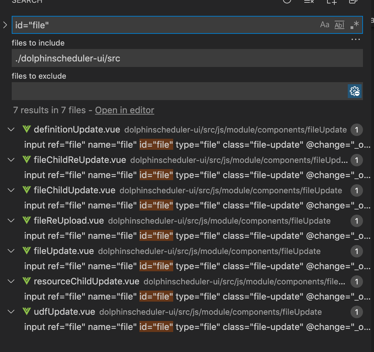The image size is (374, 352).
Task: Open match line under udfUpdate.vue
Action: pyautogui.click(x=197, y=327)
